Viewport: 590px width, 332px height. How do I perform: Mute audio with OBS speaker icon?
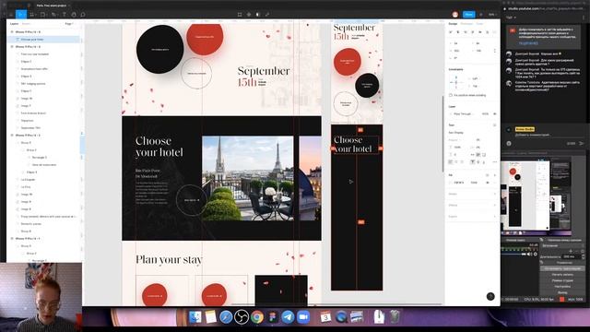(530, 255)
